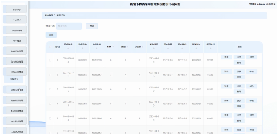The image size is (277, 134).
Task: Check the box for order 6666666666
Action: pos(50,89)
